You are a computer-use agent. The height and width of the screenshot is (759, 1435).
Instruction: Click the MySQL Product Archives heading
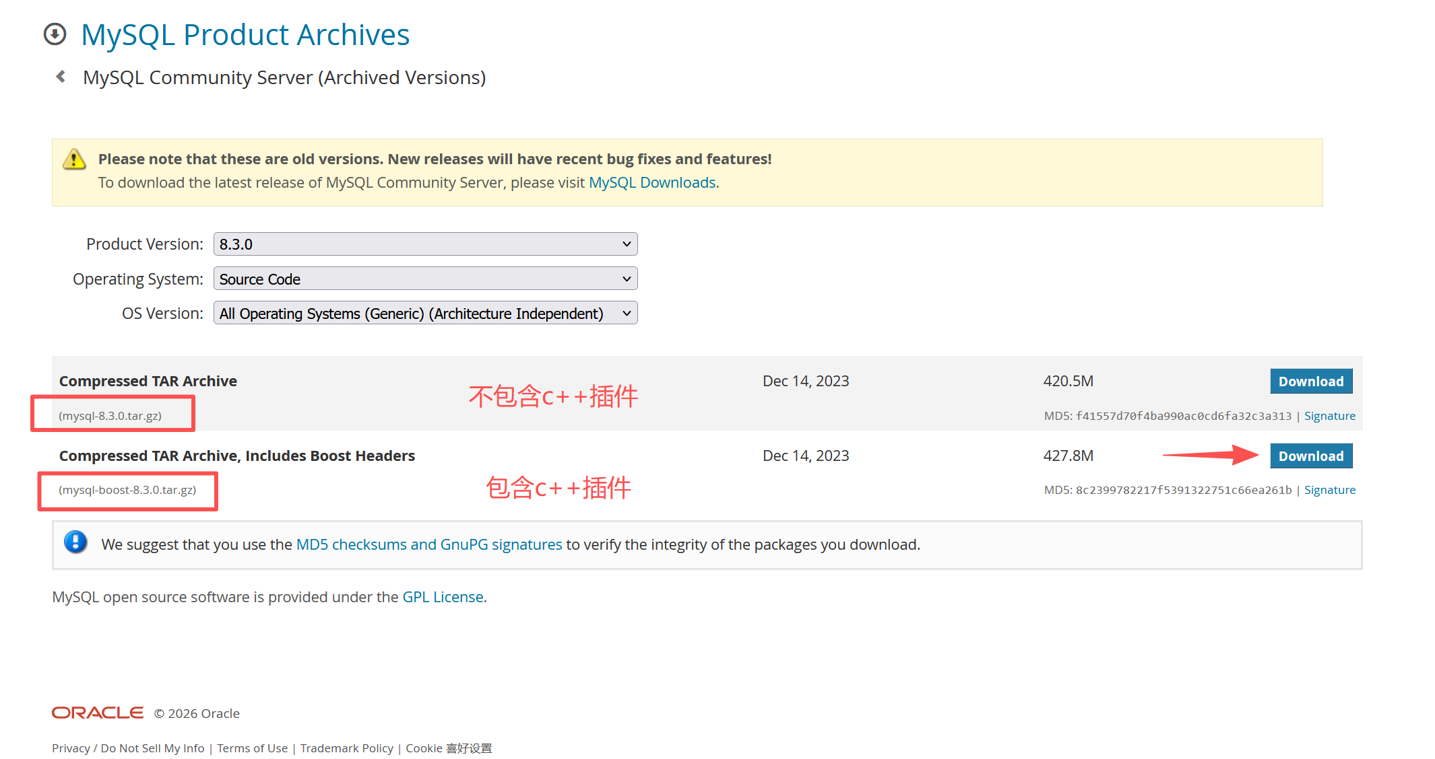point(245,35)
